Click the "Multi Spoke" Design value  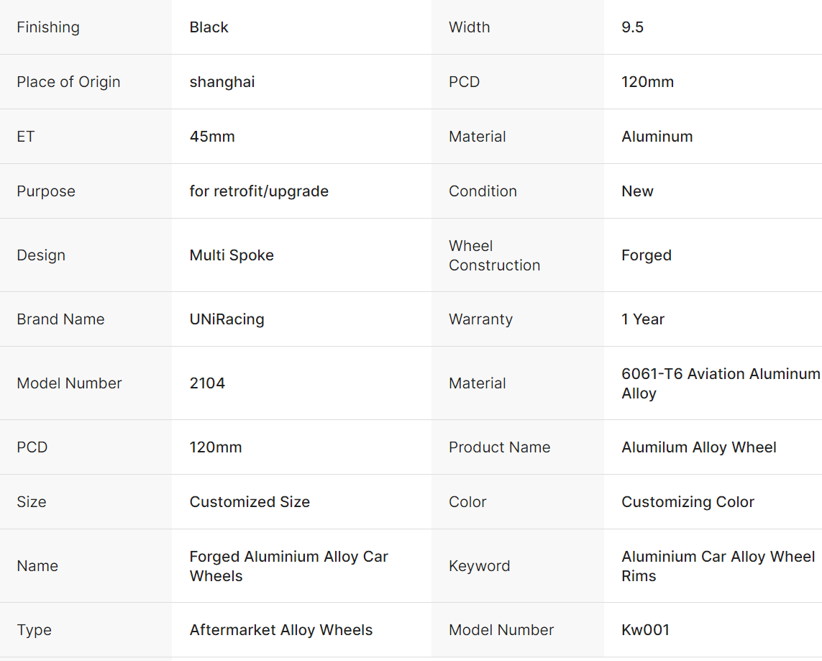[x=232, y=255]
